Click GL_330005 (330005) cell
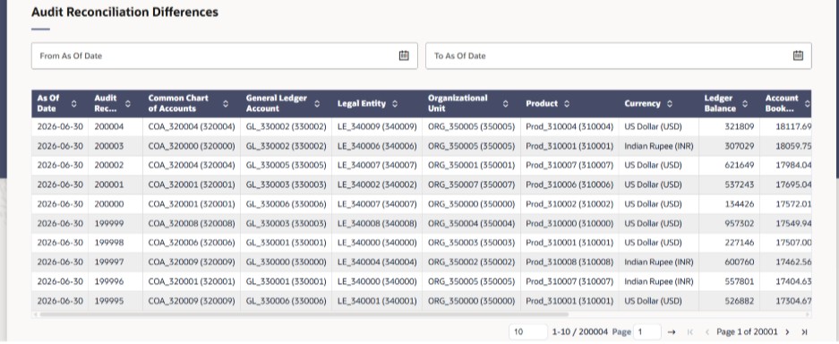 pyautogui.click(x=287, y=166)
